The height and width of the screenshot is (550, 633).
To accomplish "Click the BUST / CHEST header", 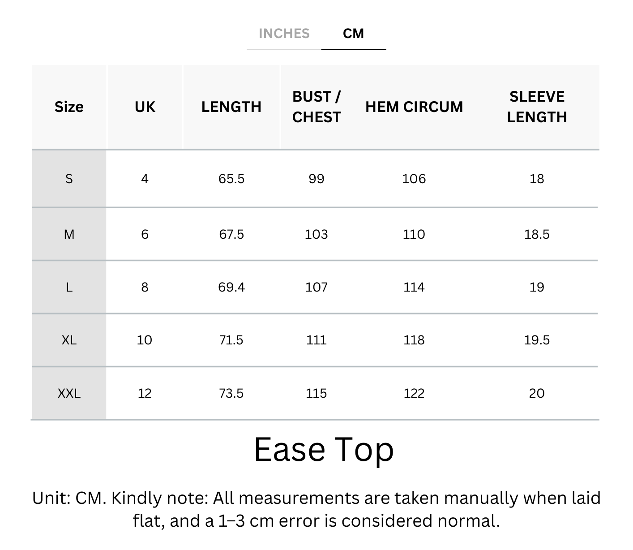I will point(316,107).
